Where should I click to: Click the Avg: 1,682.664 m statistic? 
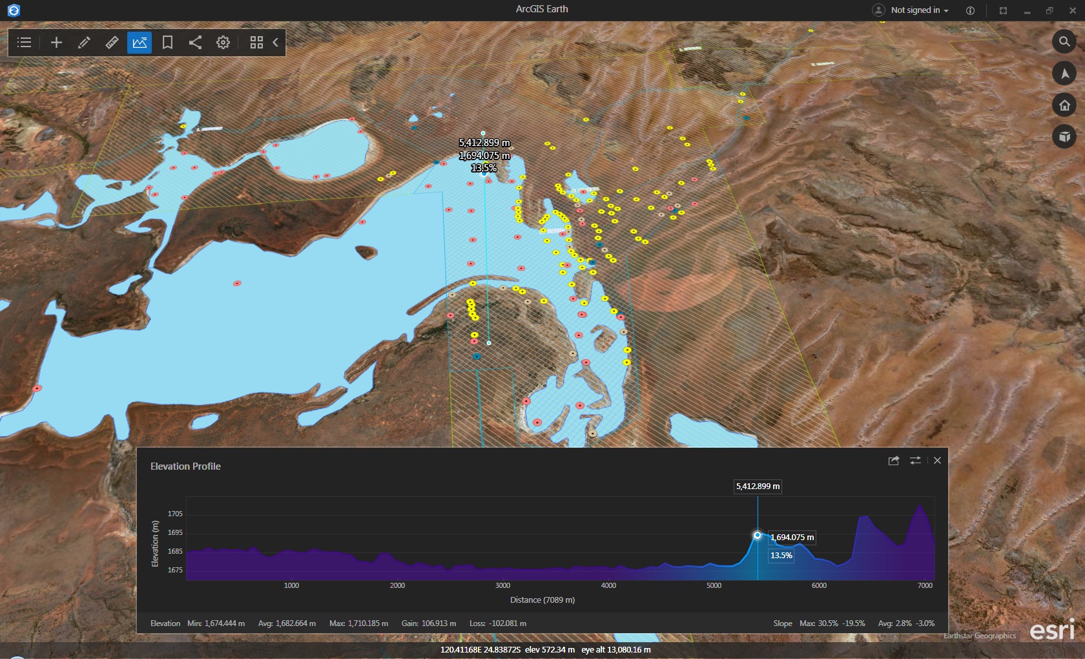point(287,623)
